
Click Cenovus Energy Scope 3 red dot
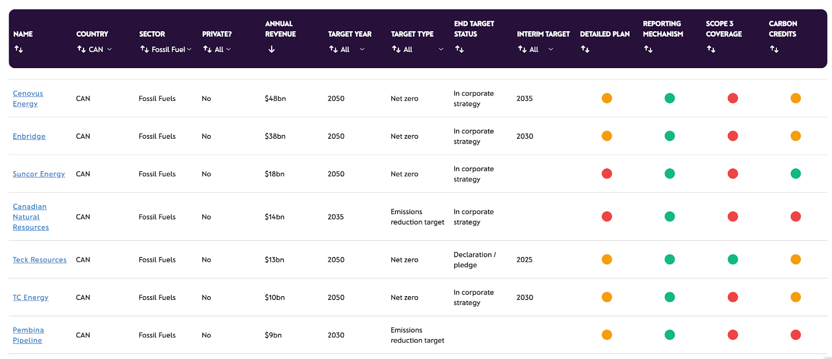tap(733, 98)
